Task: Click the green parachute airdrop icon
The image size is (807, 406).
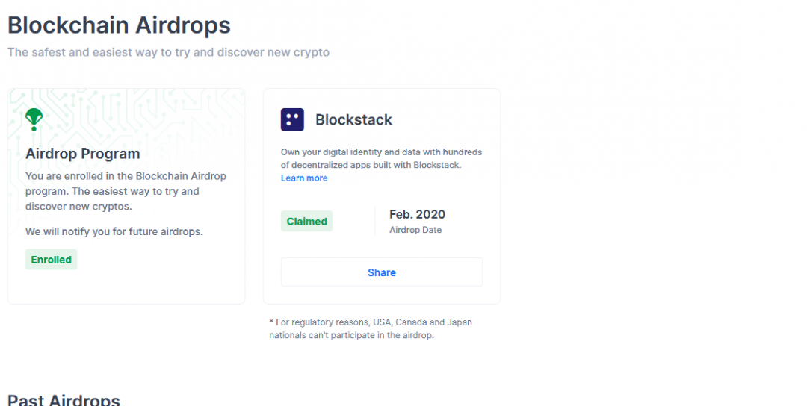Action: [34, 119]
